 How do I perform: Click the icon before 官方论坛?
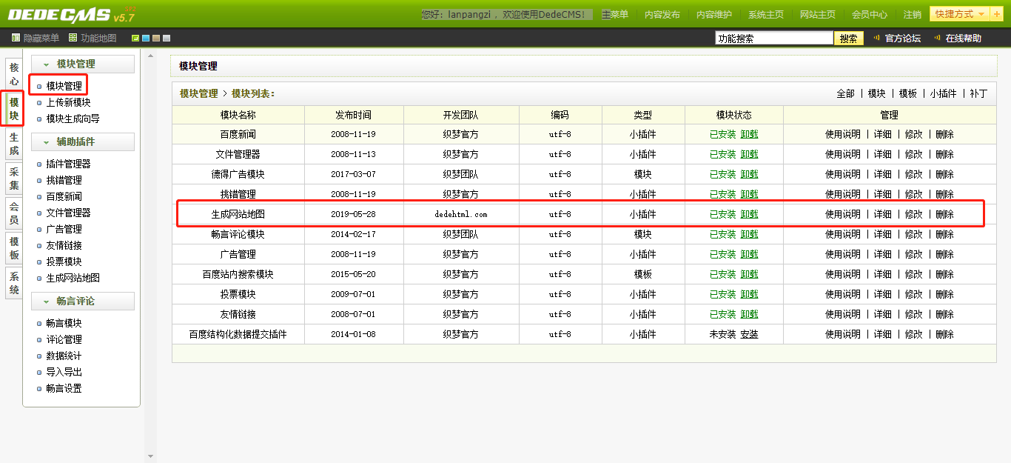point(877,38)
